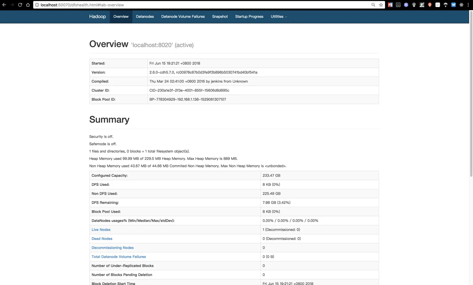The image size is (473, 285).
Task: Open the zoom magnifier icon in address bar
Action: (x=373, y=5)
